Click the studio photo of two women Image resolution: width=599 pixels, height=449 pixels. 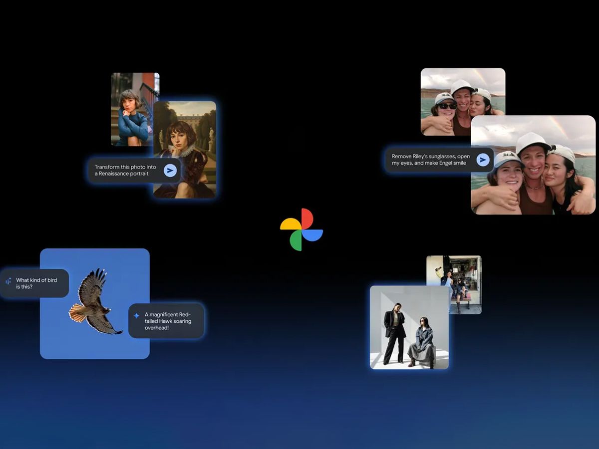pyautogui.click(x=409, y=327)
